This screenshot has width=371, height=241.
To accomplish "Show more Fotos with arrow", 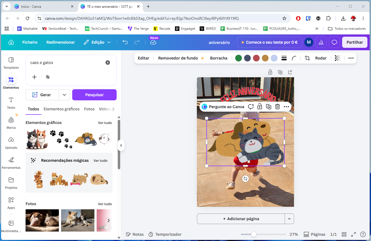I will point(109,220).
